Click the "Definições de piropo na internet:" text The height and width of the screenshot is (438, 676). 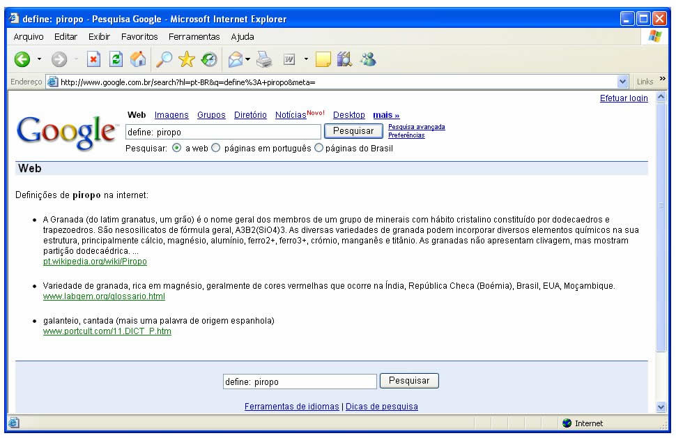point(82,195)
